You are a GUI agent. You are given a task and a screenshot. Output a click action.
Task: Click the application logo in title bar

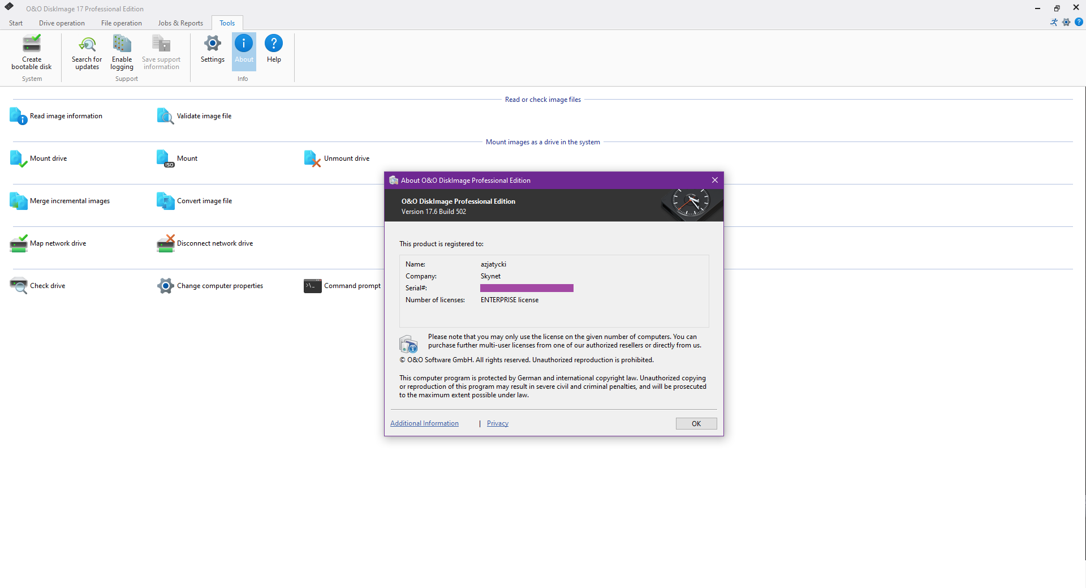pos(9,7)
